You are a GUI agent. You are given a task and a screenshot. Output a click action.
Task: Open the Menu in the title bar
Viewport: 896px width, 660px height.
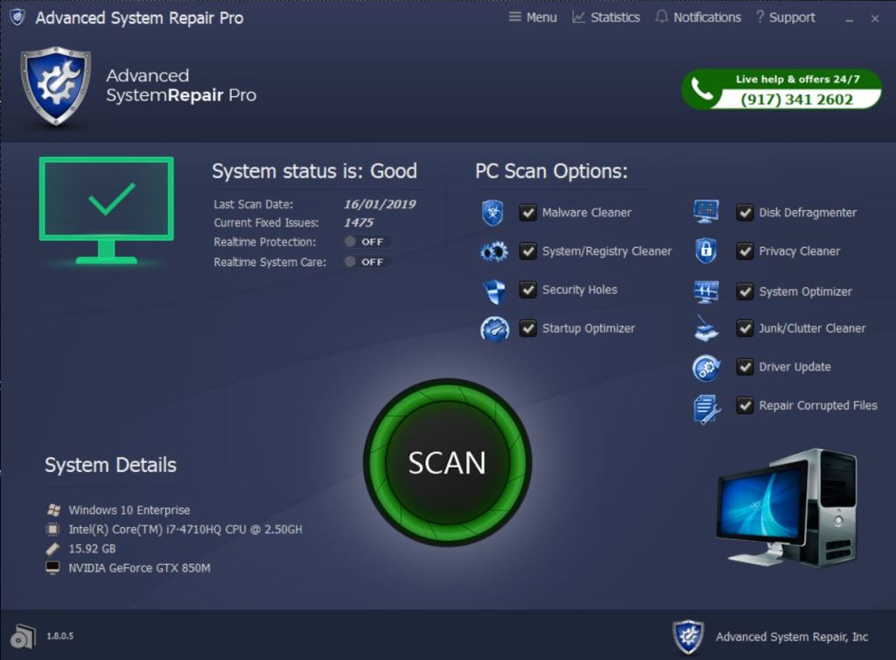(533, 18)
